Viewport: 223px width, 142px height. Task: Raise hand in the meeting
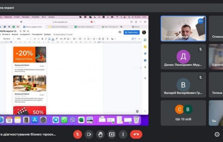coord(100,134)
